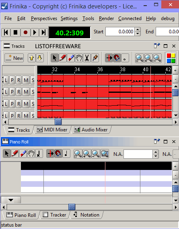The height and width of the screenshot is (229, 179).
Task: Expand the dropdown arrow below piano roll keys
Action: click(11, 200)
